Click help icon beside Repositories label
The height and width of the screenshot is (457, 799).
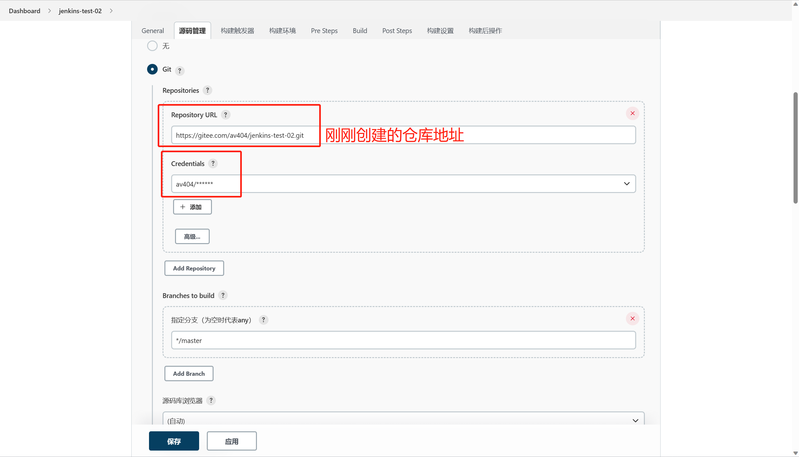click(207, 90)
